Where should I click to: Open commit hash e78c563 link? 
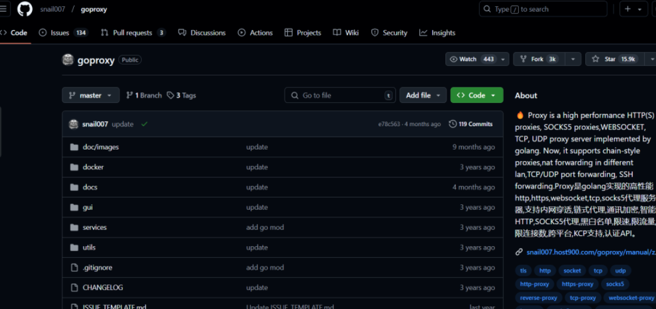click(389, 124)
